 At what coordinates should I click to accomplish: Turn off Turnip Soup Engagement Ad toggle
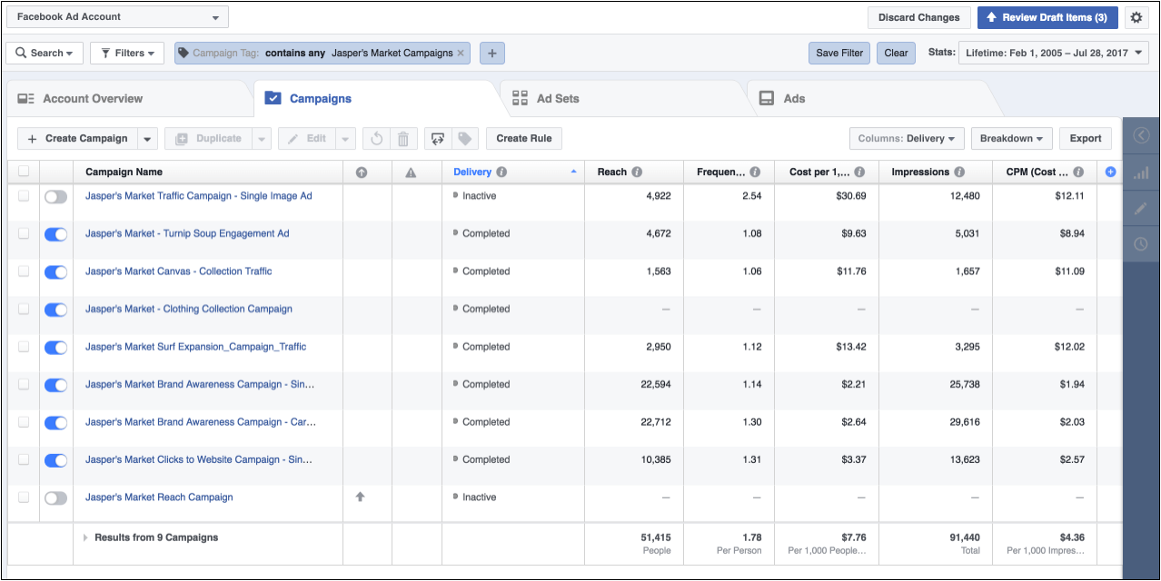click(56, 234)
